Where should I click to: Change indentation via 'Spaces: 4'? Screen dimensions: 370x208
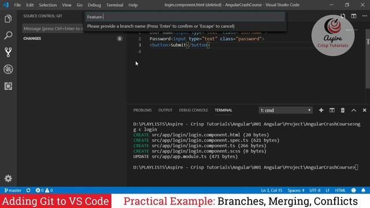pyautogui.click(x=295, y=190)
